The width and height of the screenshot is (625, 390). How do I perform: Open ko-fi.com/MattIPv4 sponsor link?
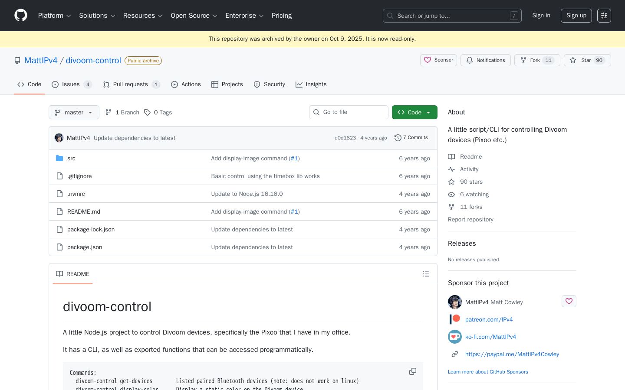coord(490,337)
